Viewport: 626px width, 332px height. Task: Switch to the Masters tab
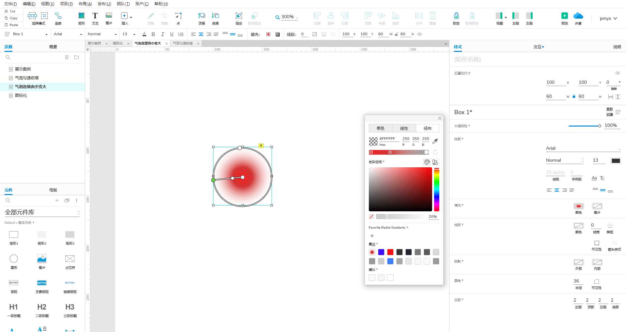pos(53,190)
